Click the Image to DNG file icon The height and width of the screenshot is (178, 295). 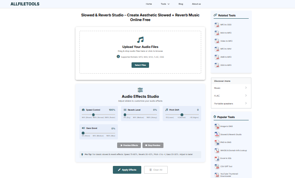click(217, 126)
